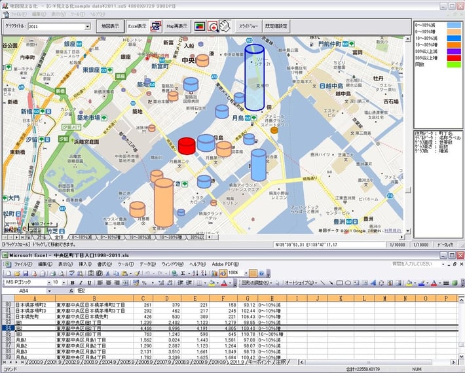The height and width of the screenshot is (373, 465).
Task: Click the red zoom-in target icon
Action: click(x=212, y=26)
